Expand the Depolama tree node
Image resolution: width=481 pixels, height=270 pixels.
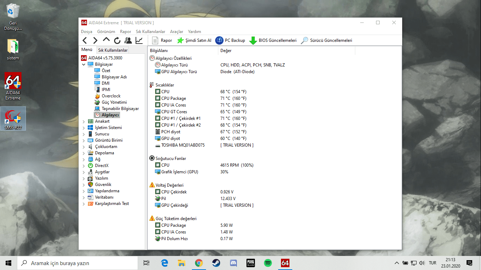[83, 153]
